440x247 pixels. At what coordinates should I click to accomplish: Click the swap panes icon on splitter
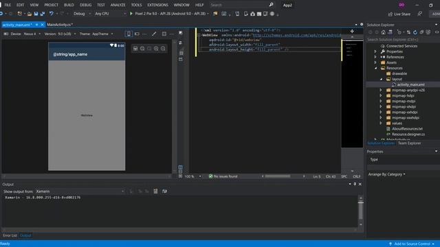pos(180,43)
